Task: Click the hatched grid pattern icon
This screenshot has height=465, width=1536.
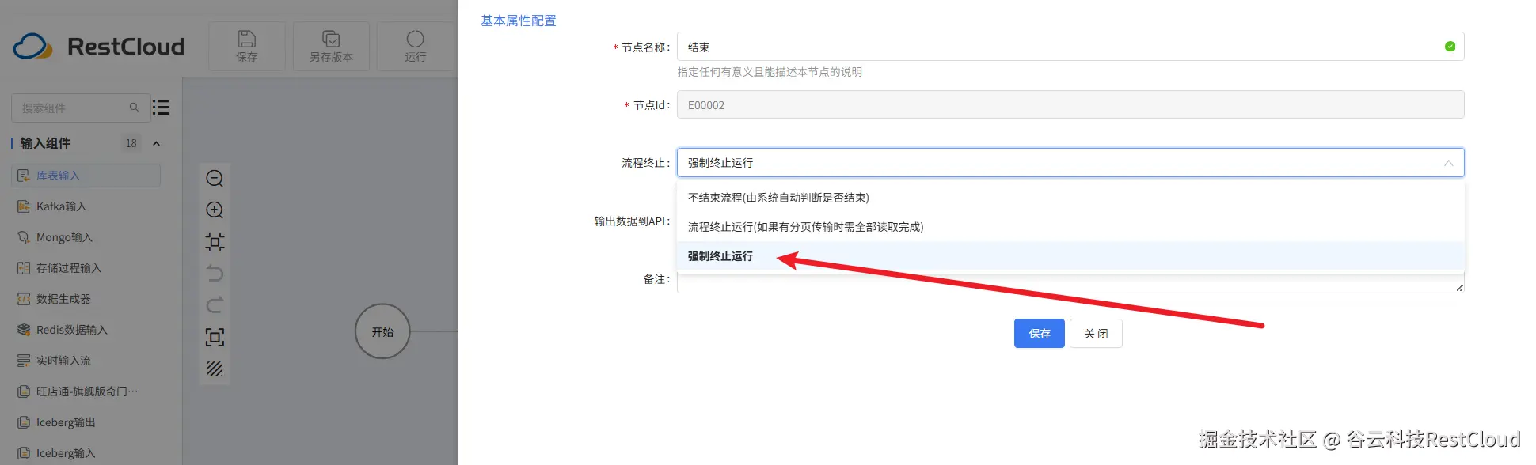Action: [215, 369]
